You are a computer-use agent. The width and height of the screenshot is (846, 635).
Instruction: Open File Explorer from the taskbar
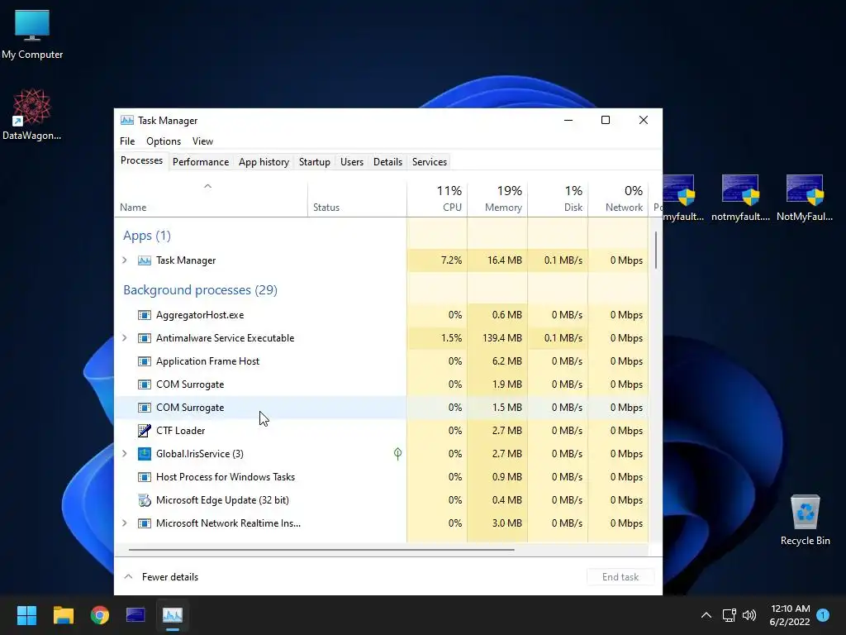[63, 615]
